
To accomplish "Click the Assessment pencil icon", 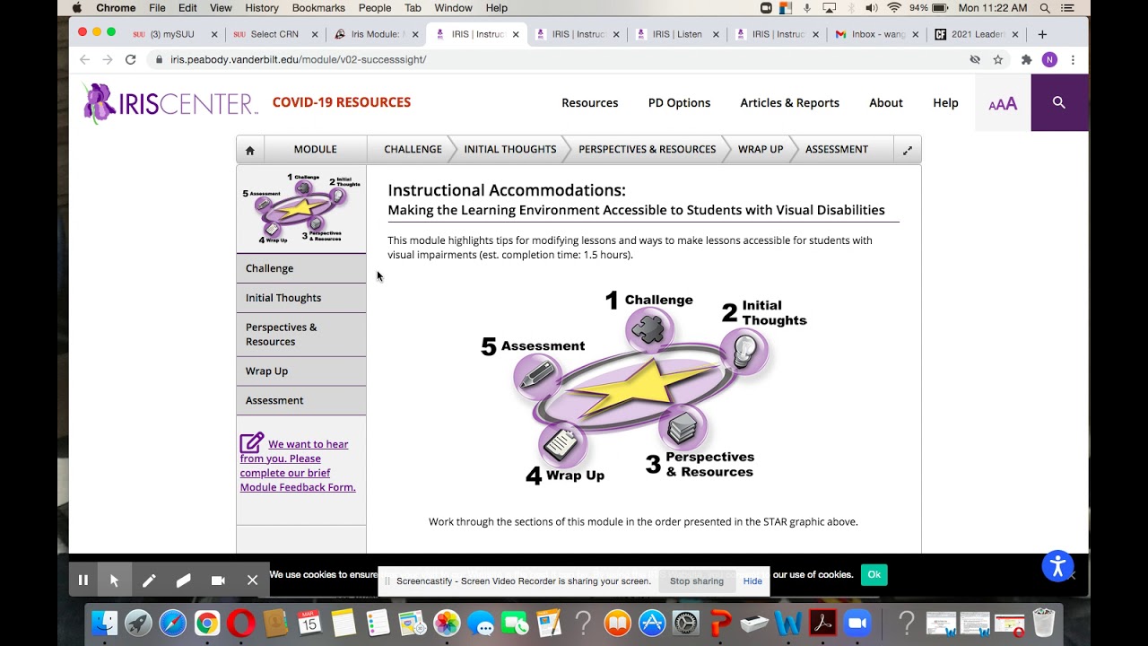I will 537,375.
